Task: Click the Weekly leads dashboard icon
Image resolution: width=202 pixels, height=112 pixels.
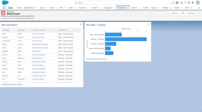Action: [3, 13]
